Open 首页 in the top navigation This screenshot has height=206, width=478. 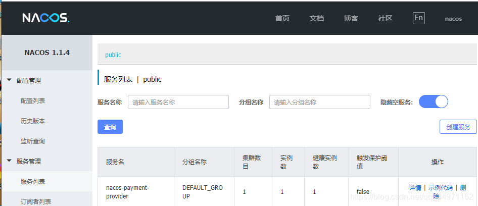pyautogui.click(x=282, y=18)
